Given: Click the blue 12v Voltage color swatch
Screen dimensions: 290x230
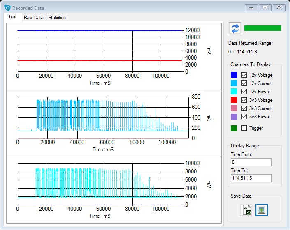Looking at the screenshot, I should [234, 75].
